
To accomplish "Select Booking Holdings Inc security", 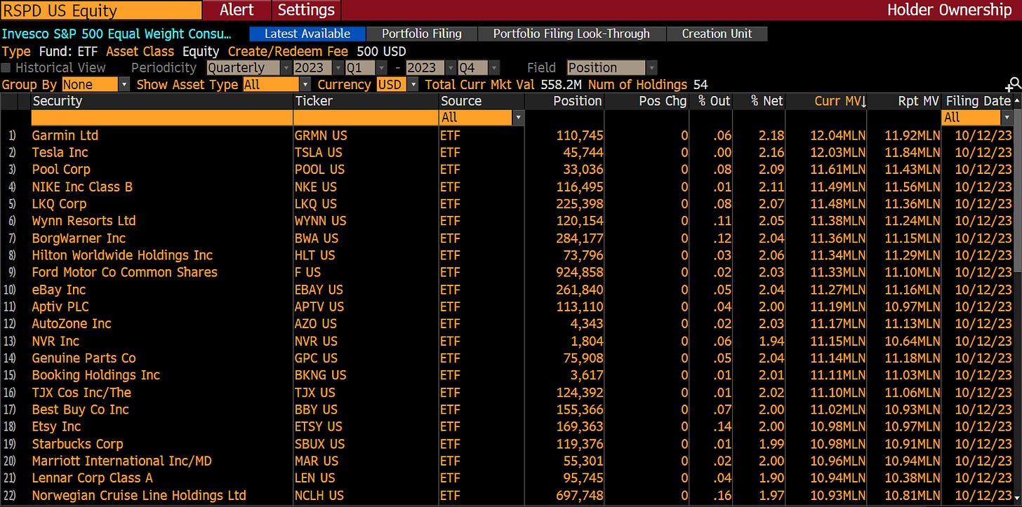I will pyautogui.click(x=95, y=375).
